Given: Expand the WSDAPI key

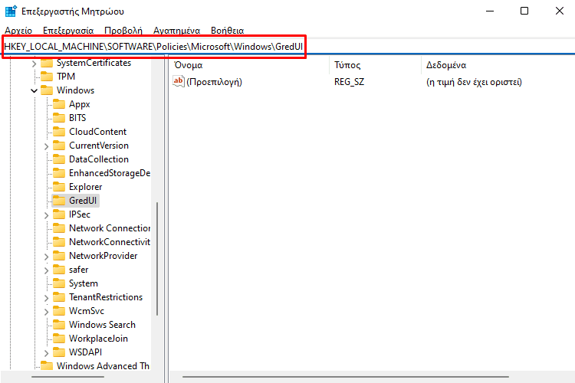Looking at the screenshot, I should pyautogui.click(x=47, y=353).
